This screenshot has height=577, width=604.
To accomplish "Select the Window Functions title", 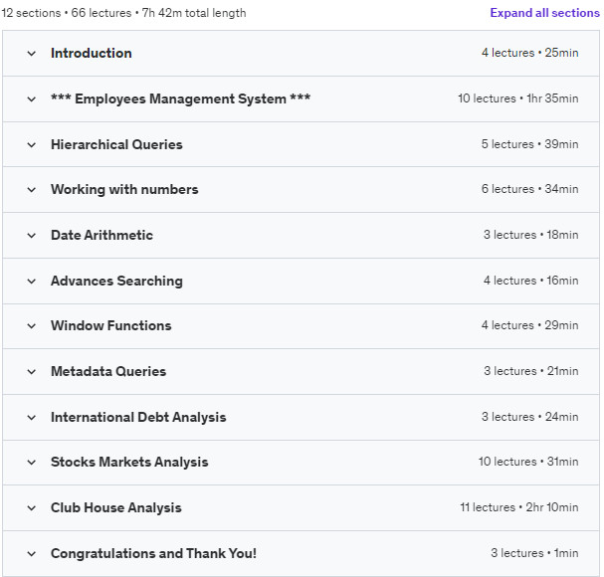I will point(110,326).
